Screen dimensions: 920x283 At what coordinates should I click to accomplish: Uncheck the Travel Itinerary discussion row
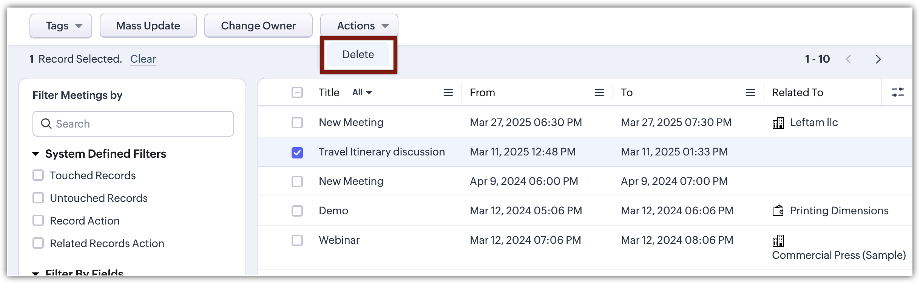pyautogui.click(x=297, y=152)
